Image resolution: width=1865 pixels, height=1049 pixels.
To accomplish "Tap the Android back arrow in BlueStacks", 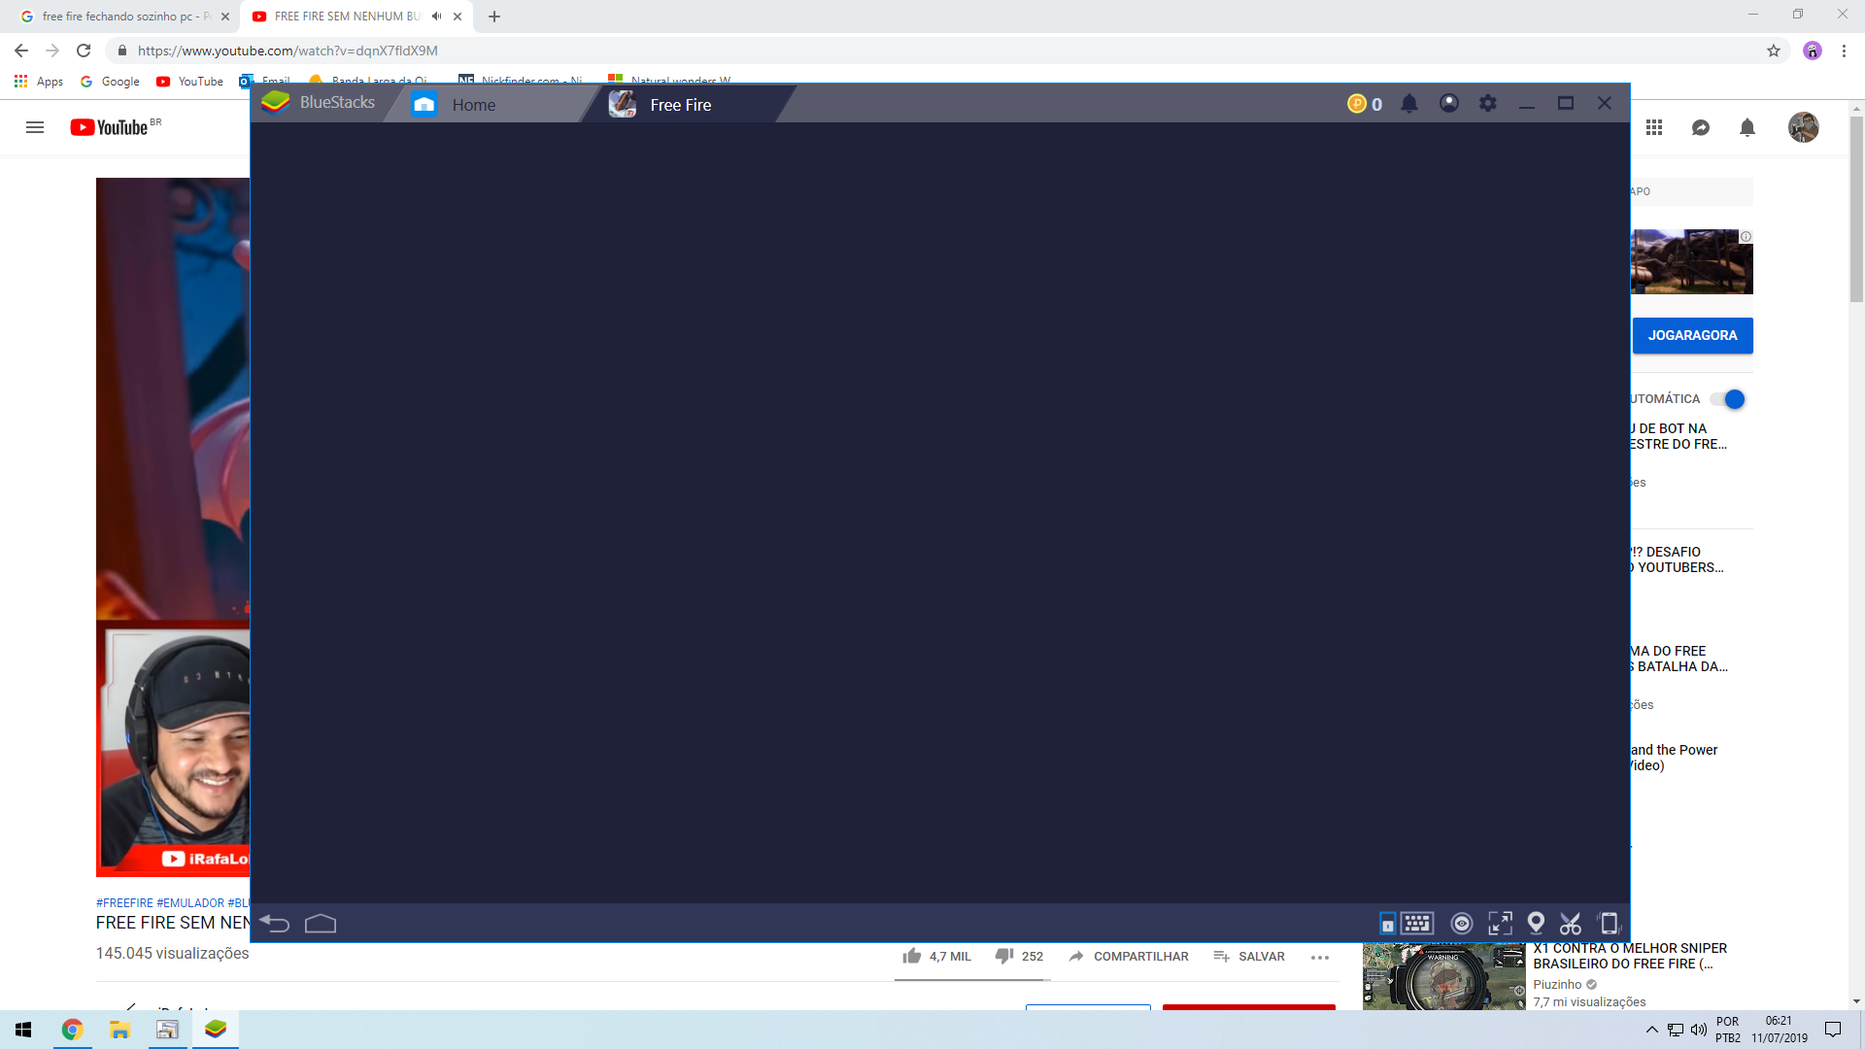I will click(x=275, y=923).
